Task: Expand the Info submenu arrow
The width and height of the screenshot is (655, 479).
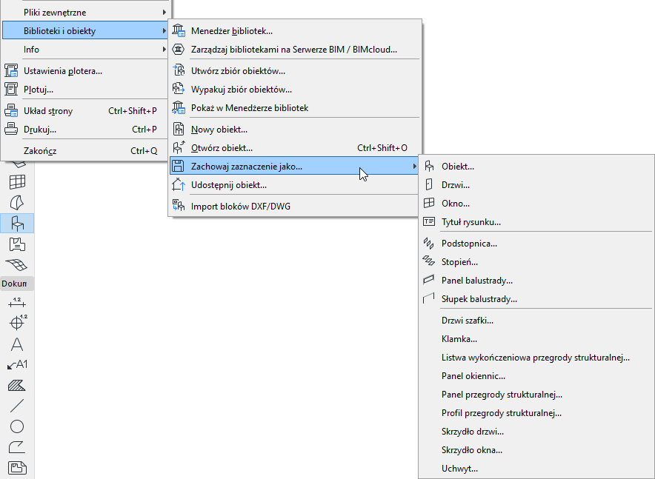Action: click(x=164, y=50)
